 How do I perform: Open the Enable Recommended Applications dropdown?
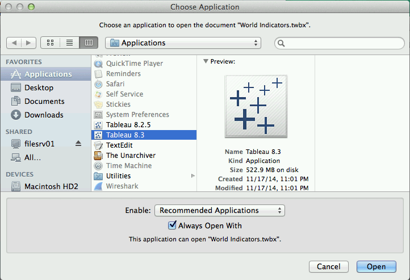click(219, 210)
